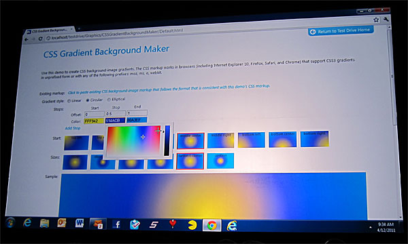
Task: Click the browser back arrow
Action: 27,39
